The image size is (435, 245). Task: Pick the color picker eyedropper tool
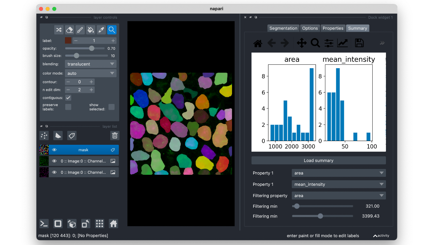coord(101,30)
